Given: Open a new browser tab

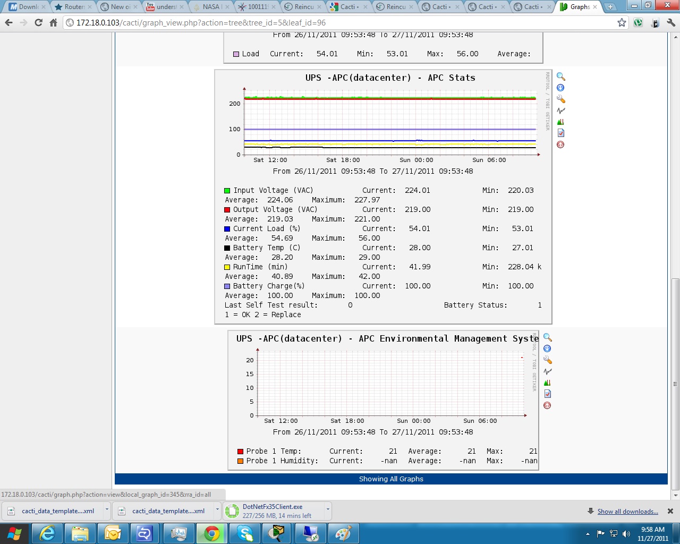Looking at the screenshot, I should tap(610, 7).
